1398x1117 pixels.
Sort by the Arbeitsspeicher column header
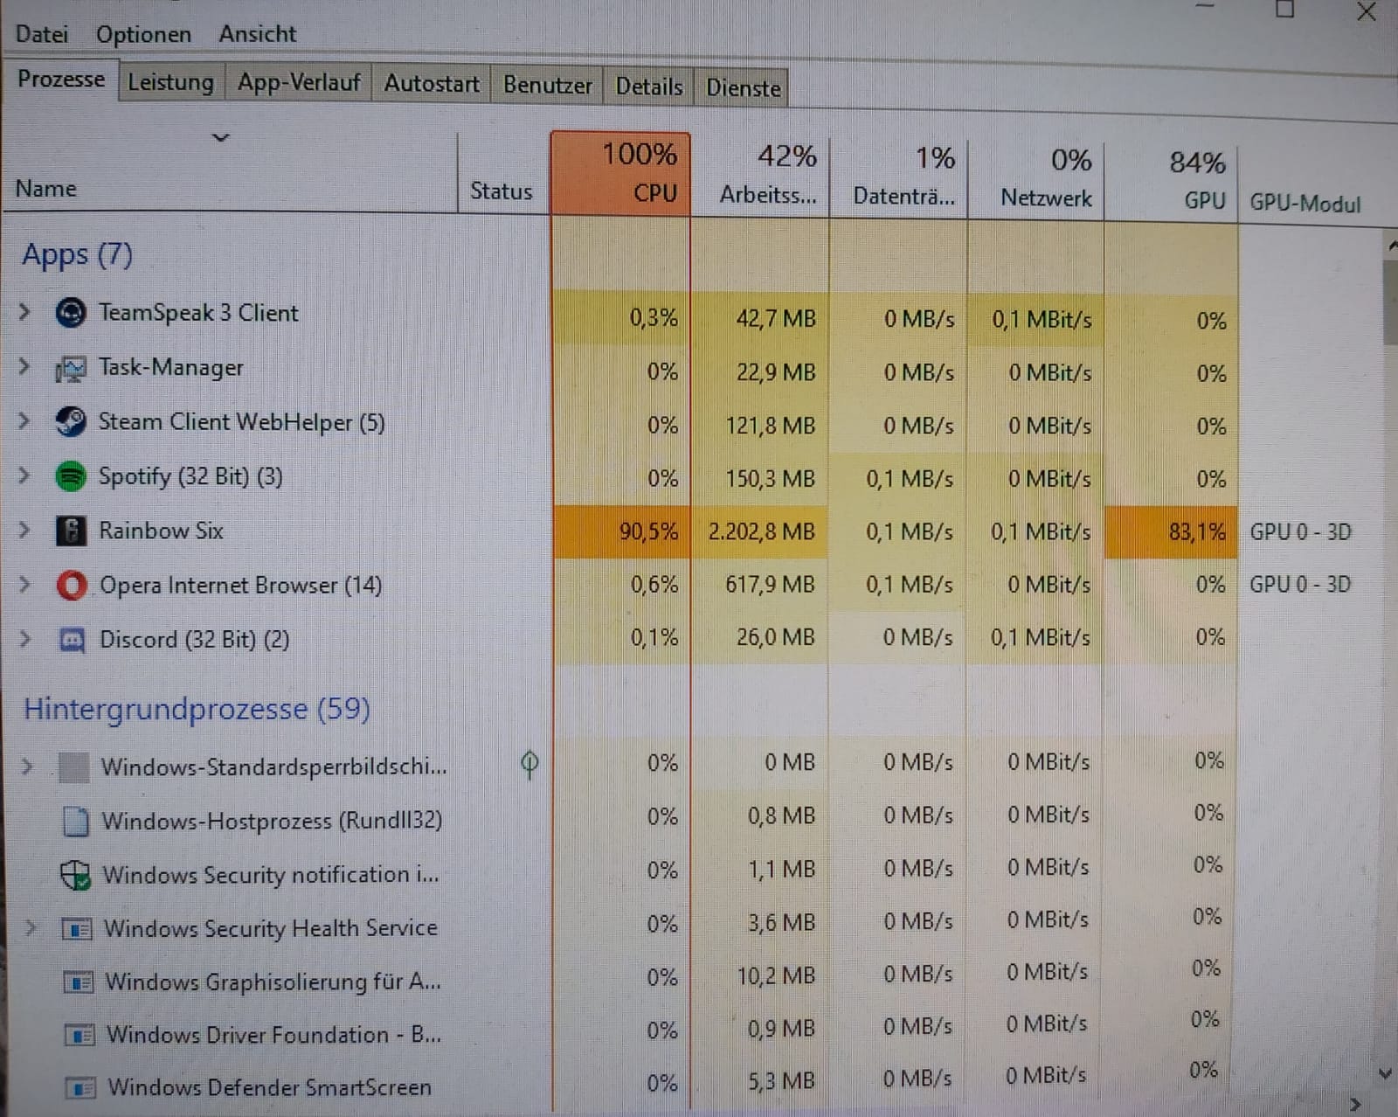(760, 175)
